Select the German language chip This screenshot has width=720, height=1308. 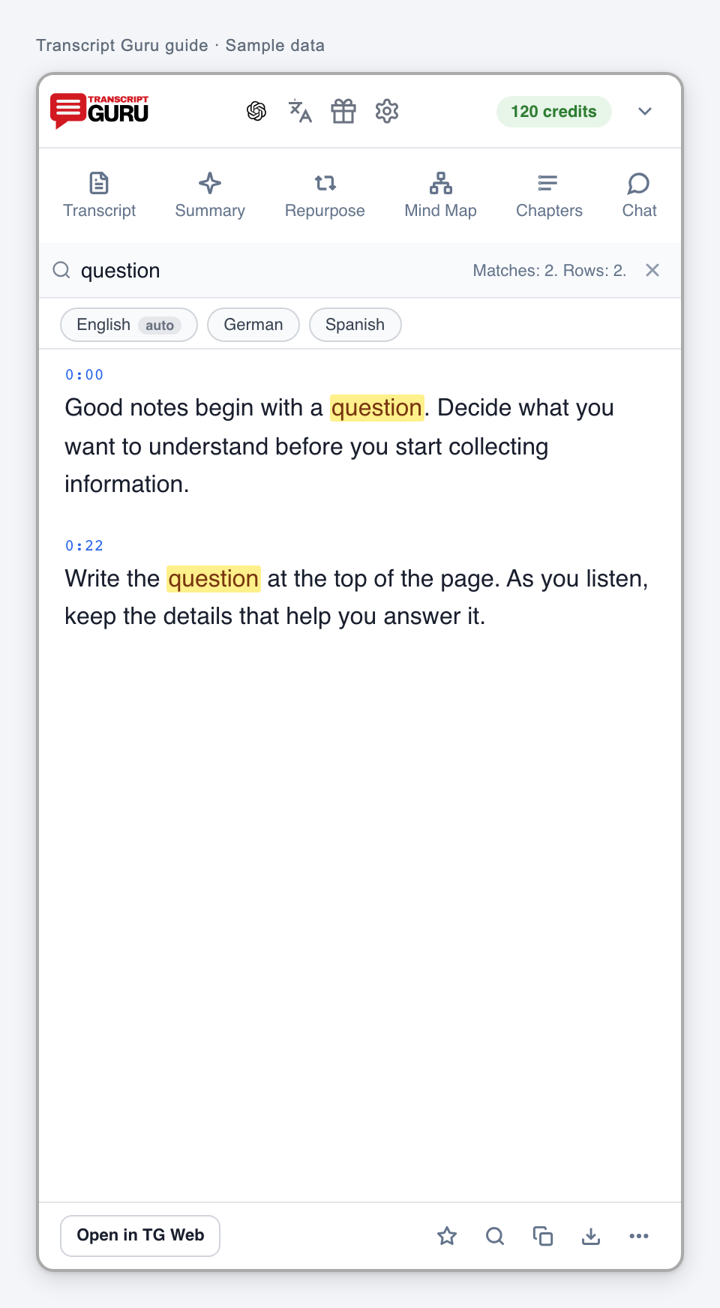click(x=253, y=325)
